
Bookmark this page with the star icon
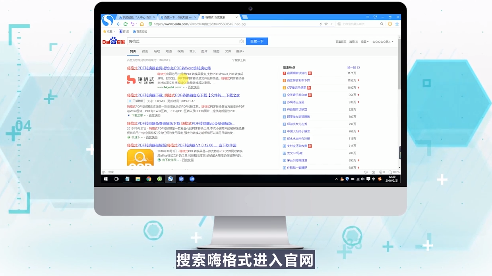(x=326, y=24)
